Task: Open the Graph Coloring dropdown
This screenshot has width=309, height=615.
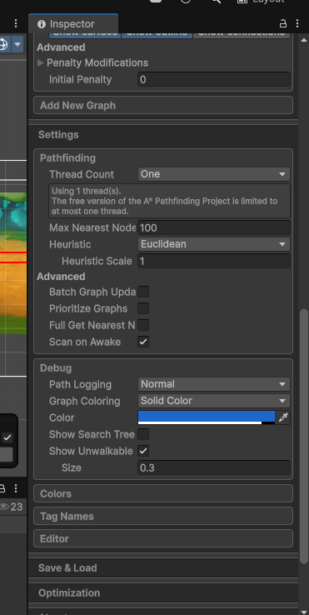Action: 214,401
